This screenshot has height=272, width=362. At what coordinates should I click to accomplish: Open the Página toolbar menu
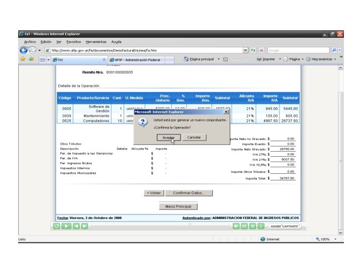tap(293, 59)
